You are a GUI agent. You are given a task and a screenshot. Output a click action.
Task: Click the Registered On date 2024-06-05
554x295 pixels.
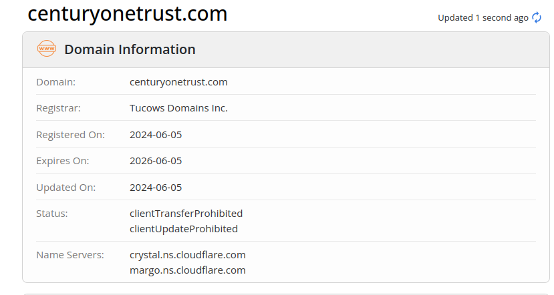(156, 135)
